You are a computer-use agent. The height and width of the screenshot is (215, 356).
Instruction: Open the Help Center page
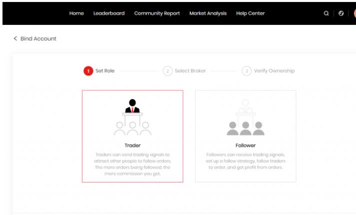coord(250,13)
